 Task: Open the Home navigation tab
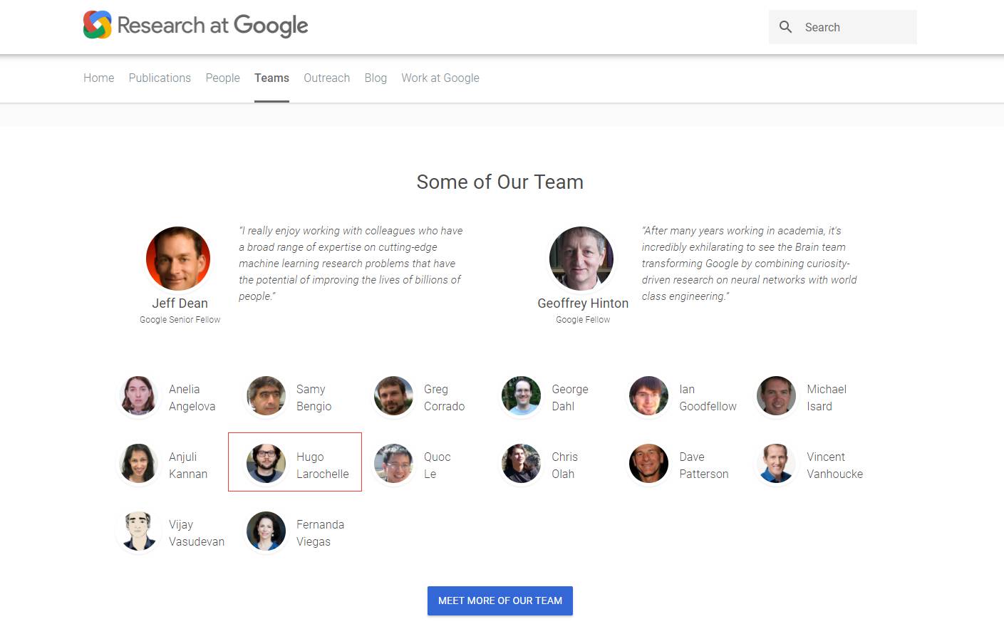(x=98, y=78)
